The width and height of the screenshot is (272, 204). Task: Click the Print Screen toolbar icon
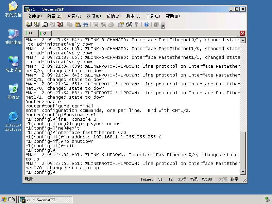pos(96,24)
